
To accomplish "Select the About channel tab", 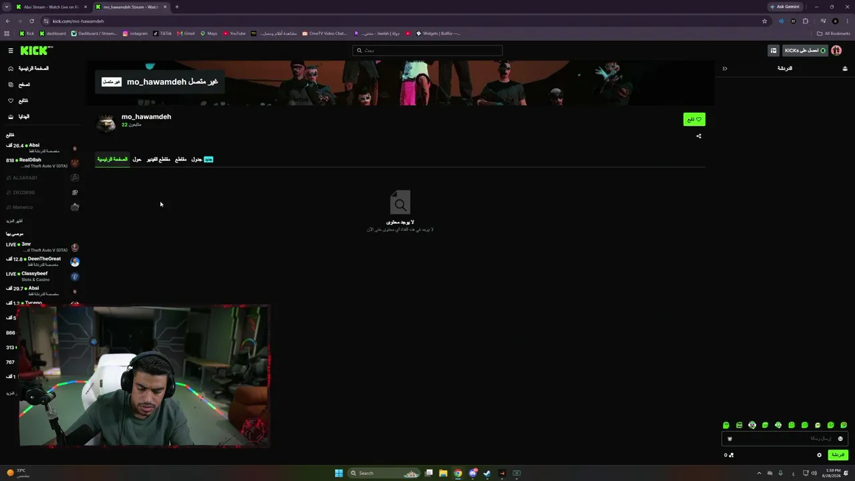I will (x=137, y=160).
